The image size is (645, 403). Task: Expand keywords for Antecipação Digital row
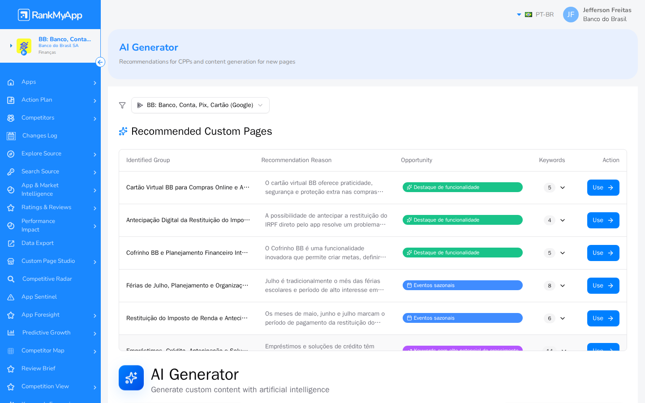(x=563, y=220)
